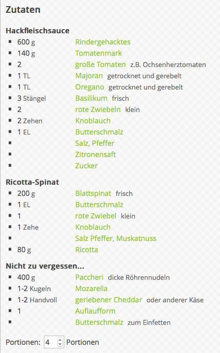The height and width of the screenshot is (353, 220).
Task: Click the Salz Pfeffer, Muskatnuss link
Action: [116, 238]
